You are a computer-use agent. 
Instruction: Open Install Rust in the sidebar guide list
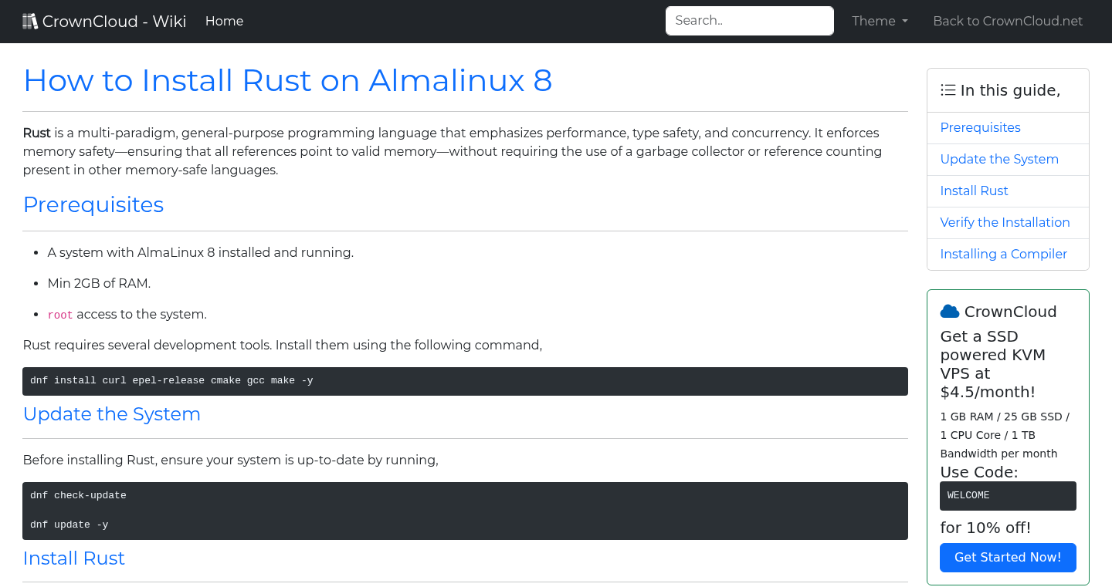(x=974, y=191)
